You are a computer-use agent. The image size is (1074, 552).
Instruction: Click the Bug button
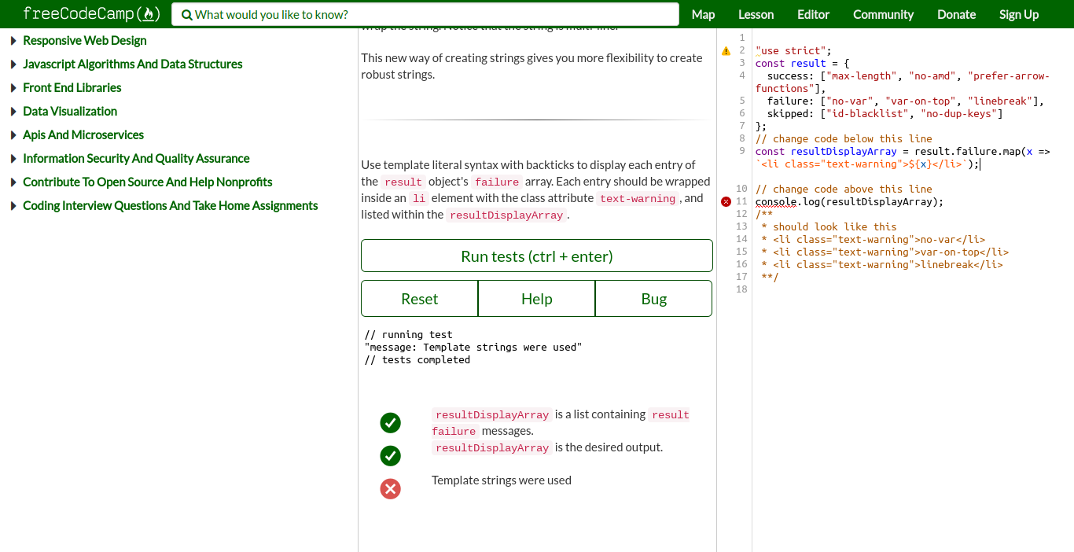point(653,299)
